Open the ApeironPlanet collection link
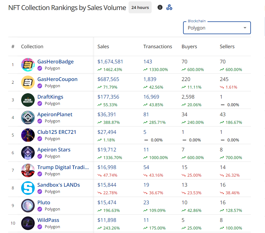Viewport: 265px width, 233px height. tap(55, 115)
